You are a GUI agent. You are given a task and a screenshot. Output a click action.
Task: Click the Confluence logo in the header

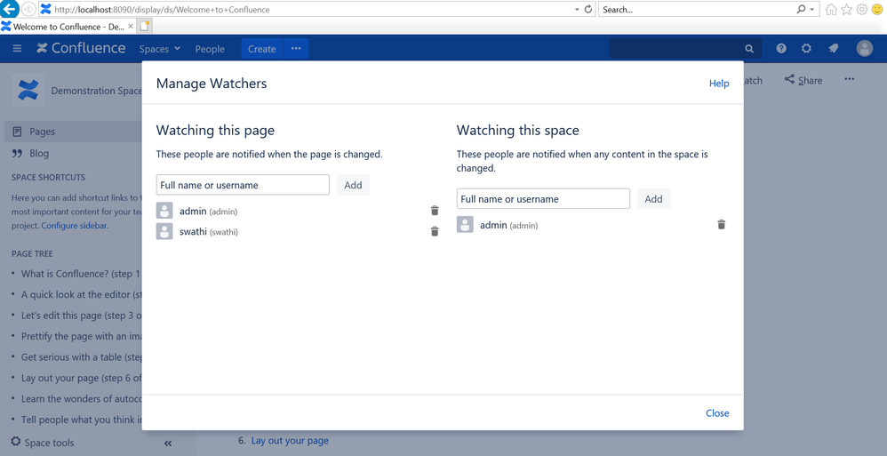tap(81, 48)
